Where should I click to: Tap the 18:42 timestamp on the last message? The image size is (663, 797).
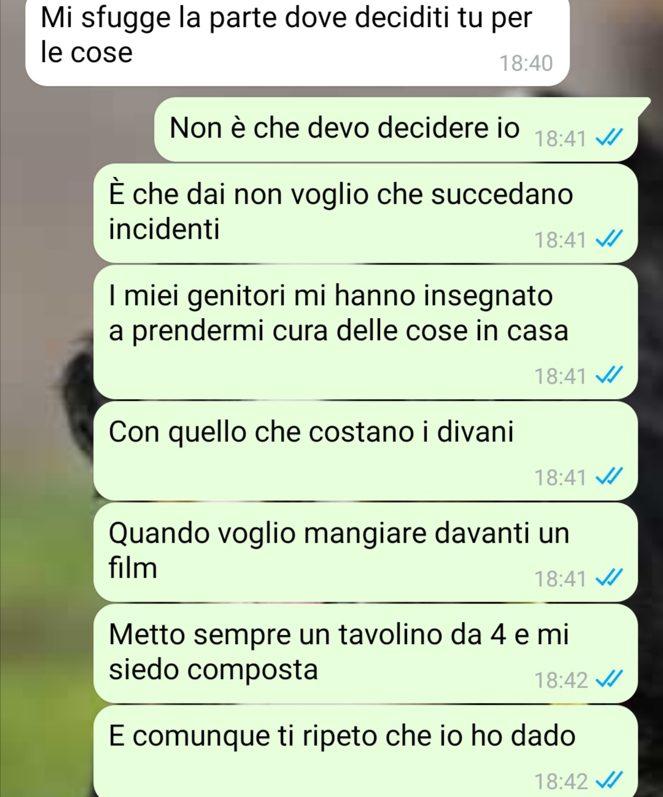560,781
